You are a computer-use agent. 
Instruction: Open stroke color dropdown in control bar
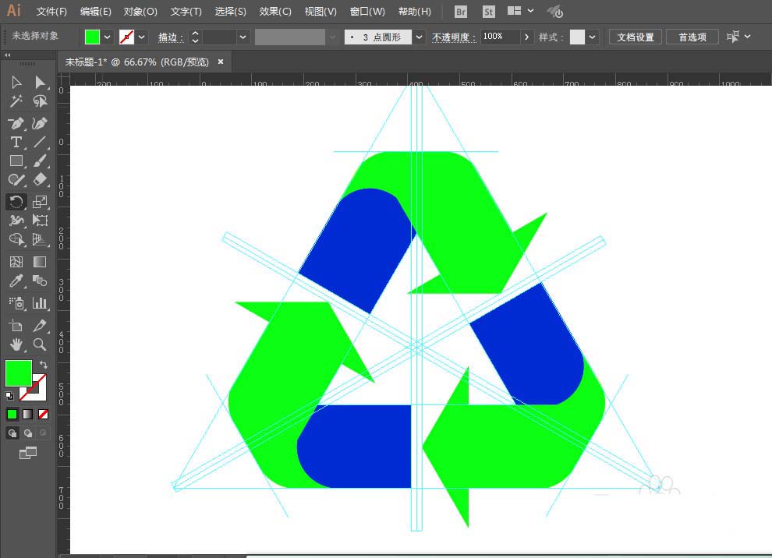142,37
